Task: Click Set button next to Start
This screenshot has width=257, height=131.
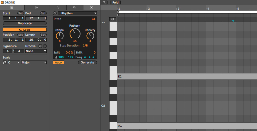Action: (21, 13)
